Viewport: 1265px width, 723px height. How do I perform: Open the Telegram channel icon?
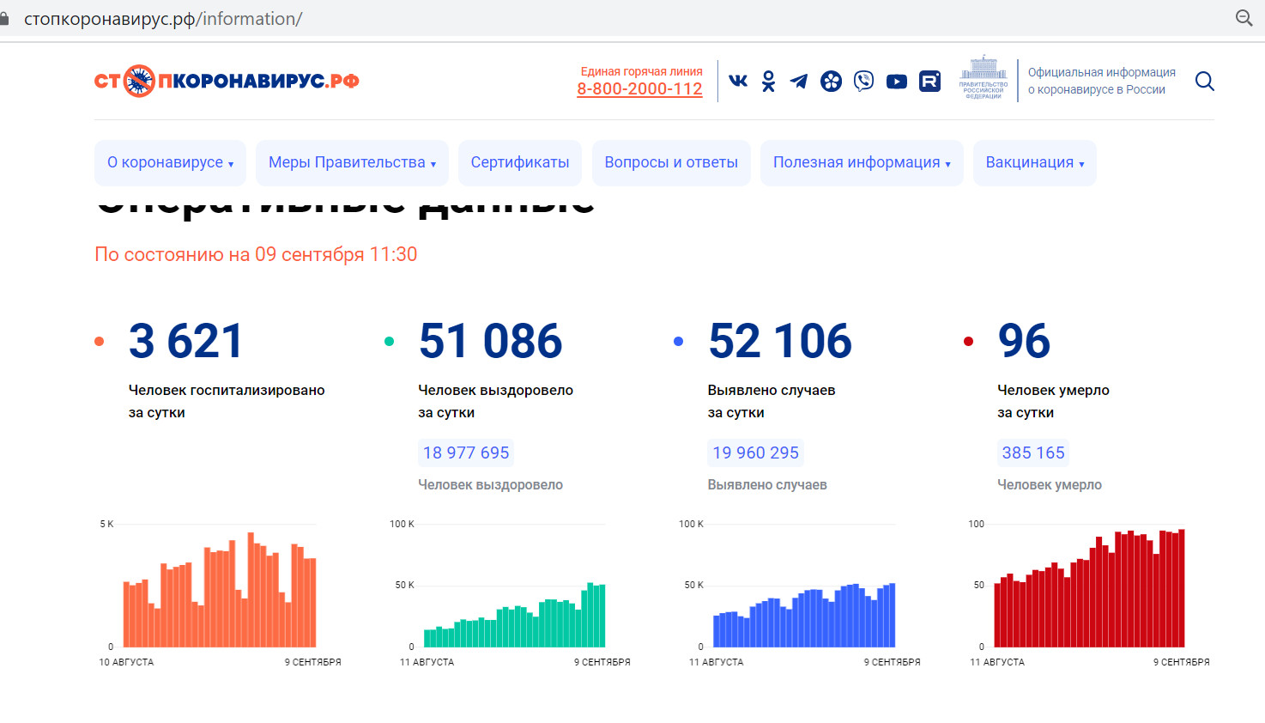click(x=798, y=80)
